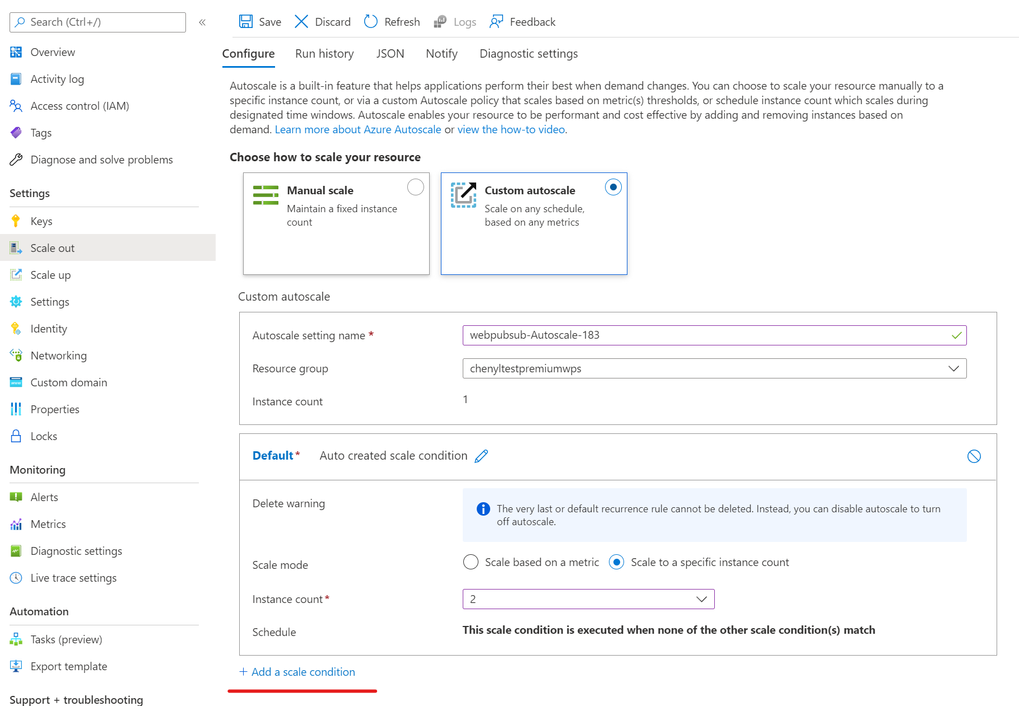Screen dimensions: 1019x706
Task: Select the Manual scale radio button
Action: pyautogui.click(x=415, y=187)
